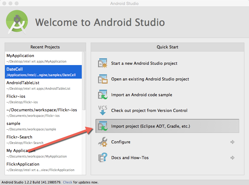Click the import Android code sample icon
The width and height of the screenshot is (249, 185).
103,95
